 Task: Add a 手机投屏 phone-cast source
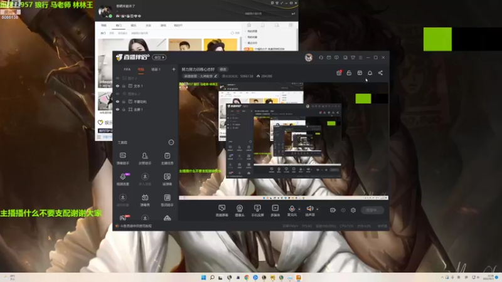point(257,211)
